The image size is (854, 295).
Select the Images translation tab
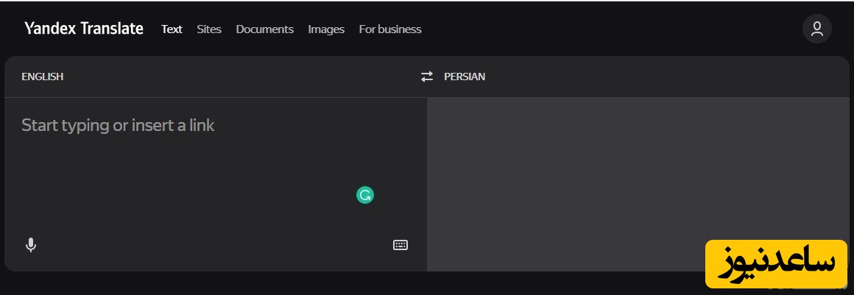pos(326,29)
